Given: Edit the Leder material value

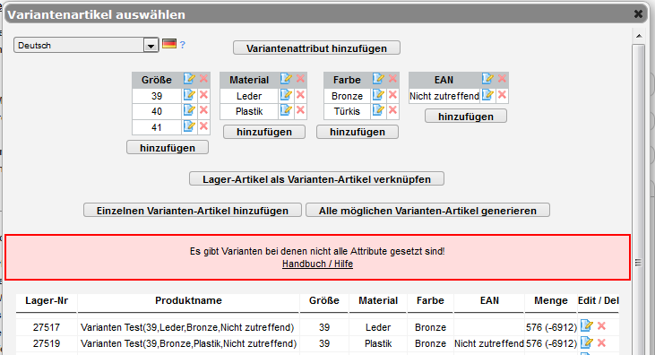Looking at the screenshot, I should click(286, 95).
